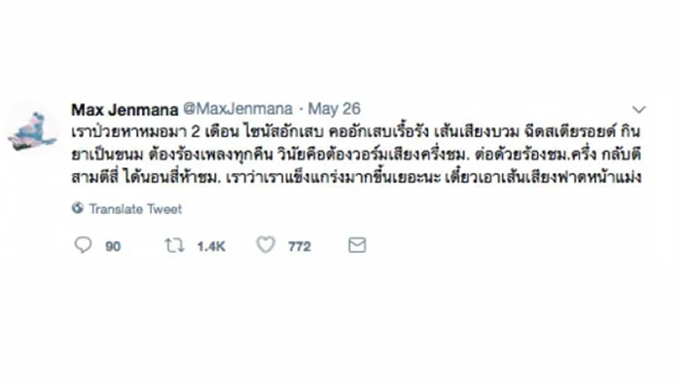681x383 pixels.
Task: View the 1.4K retweets count
Action: [x=211, y=246]
